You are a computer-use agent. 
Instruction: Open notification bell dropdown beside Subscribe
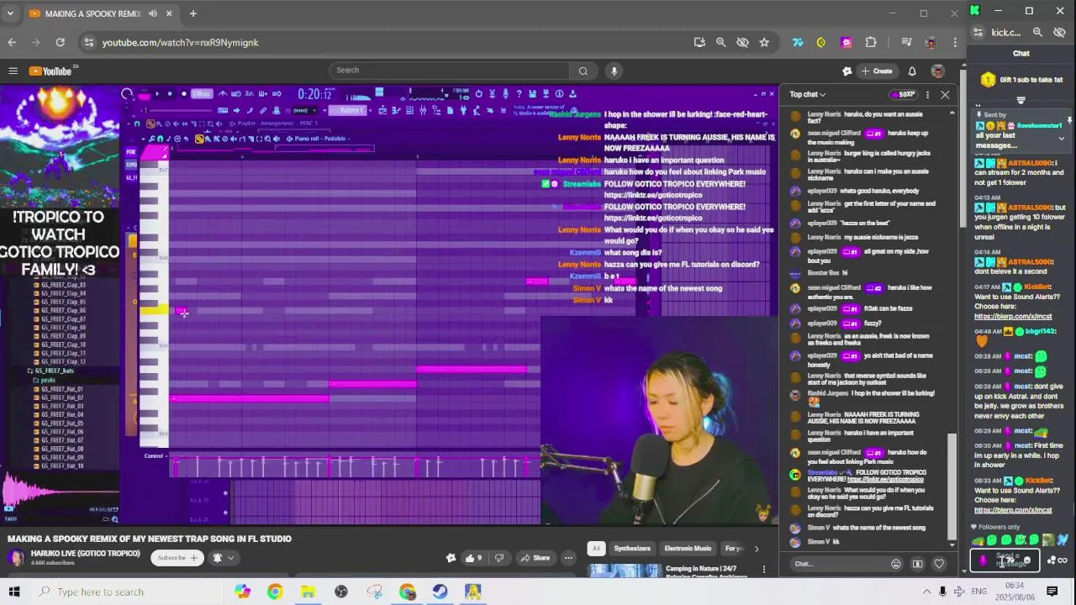pyautogui.click(x=223, y=558)
